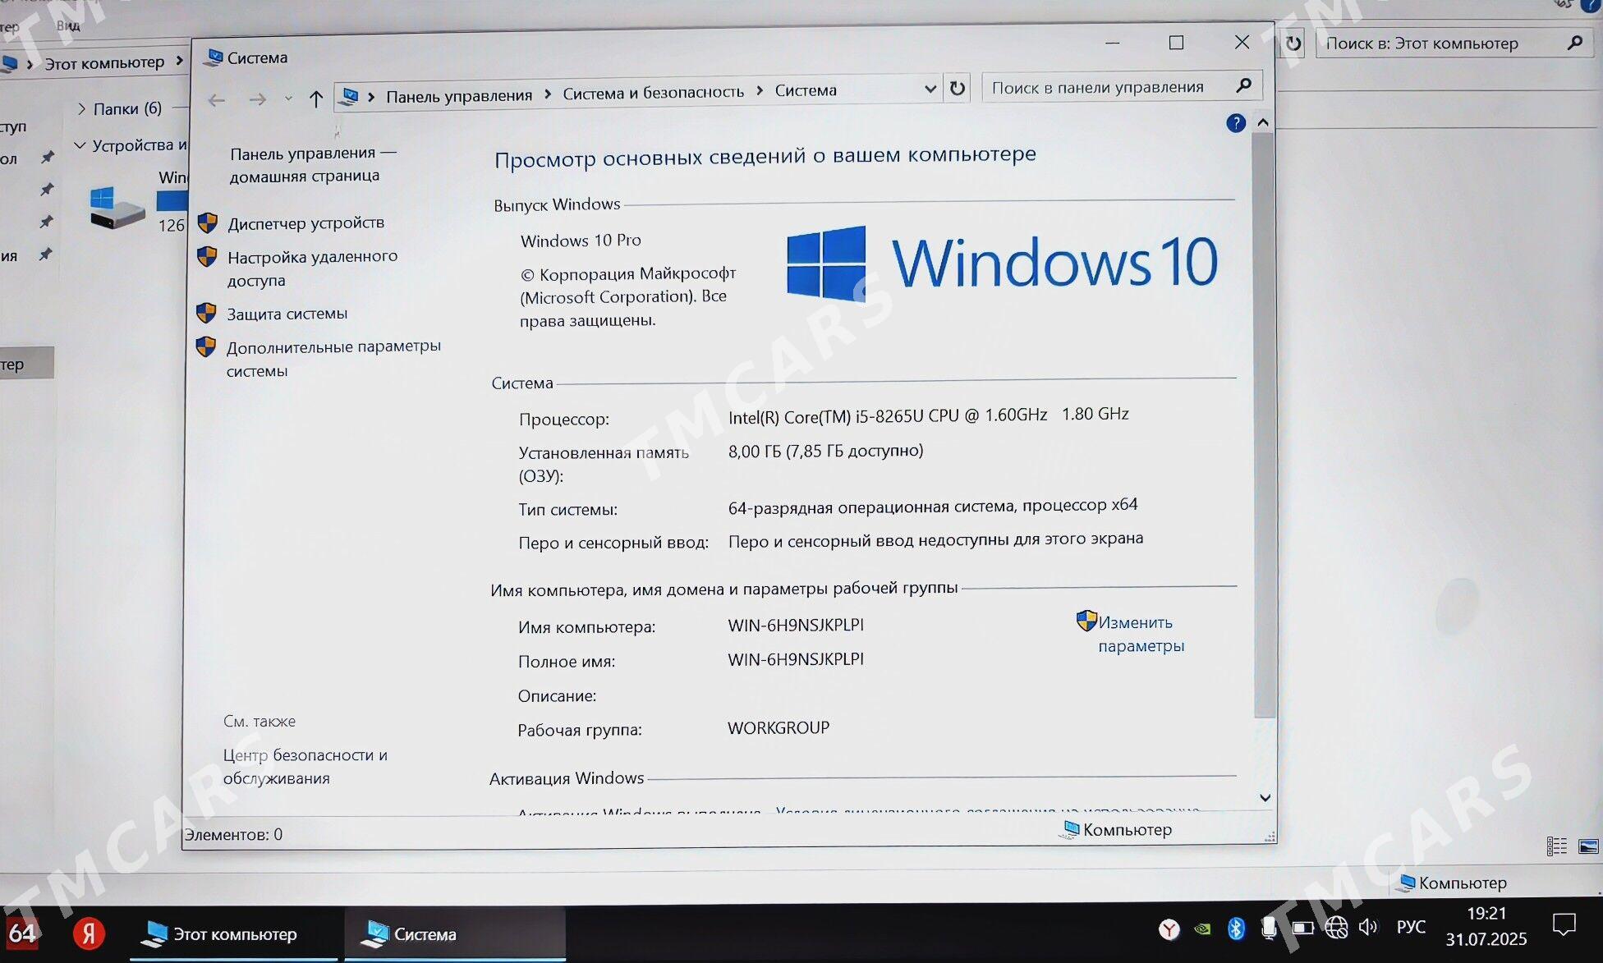Select the Windows drive icon in the Explorer window
Screen dimensions: 1603x963
click(x=117, y=208)
